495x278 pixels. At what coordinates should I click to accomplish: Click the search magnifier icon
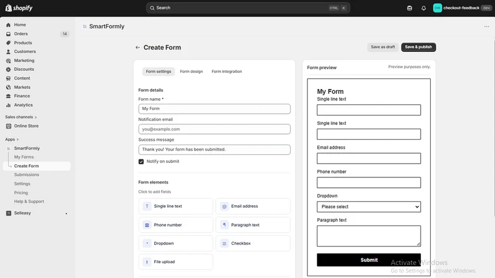[x=152, y=8]
